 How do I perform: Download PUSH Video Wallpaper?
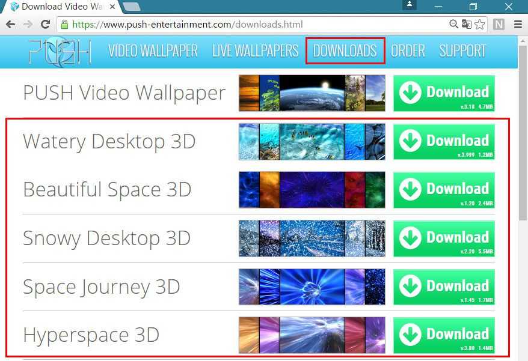coord(444,93)
